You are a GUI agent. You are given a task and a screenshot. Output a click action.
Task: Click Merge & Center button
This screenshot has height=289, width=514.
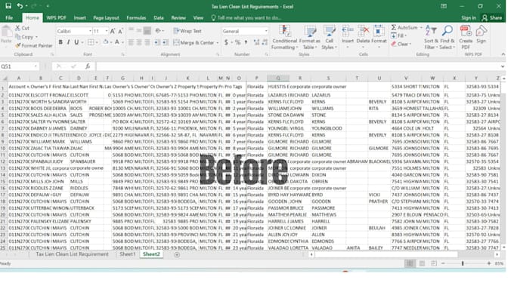(x=194, y=42)
